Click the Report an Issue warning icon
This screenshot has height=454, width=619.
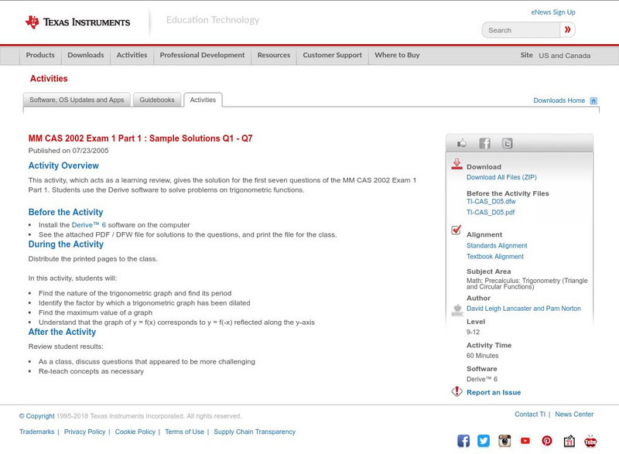[x=457, y=391]
